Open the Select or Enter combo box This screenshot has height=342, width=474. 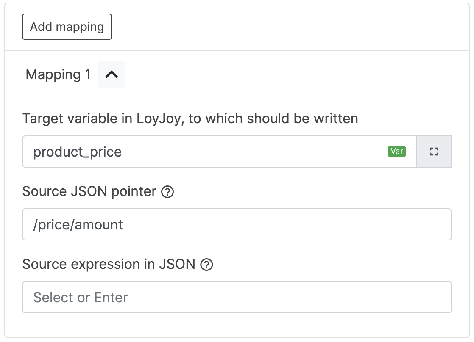coord(237,297)
